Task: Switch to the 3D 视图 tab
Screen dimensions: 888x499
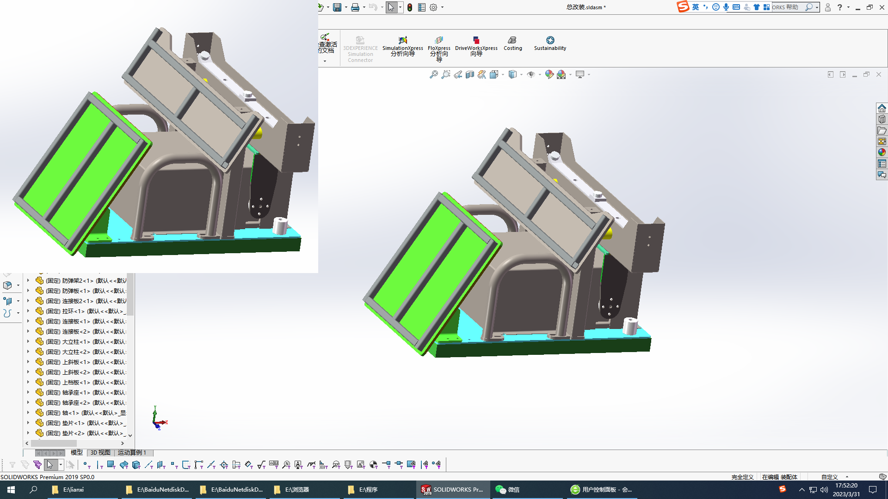Action: (100, 453)
